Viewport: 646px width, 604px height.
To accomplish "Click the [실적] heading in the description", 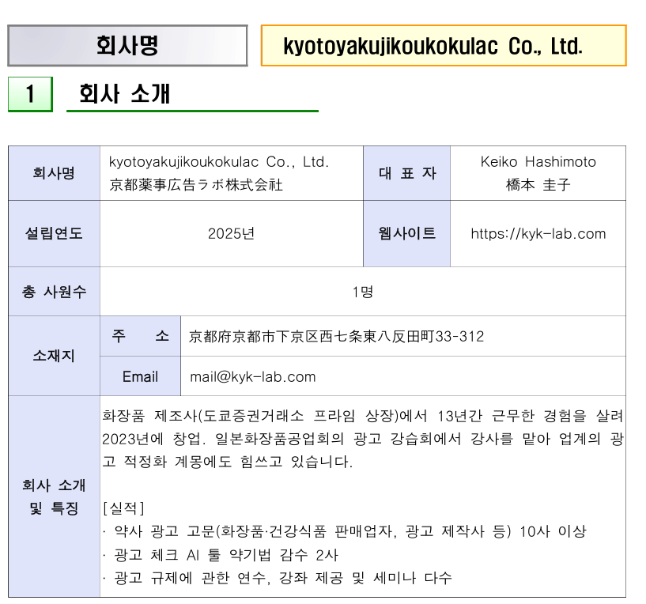I will [x=123, y=507].
